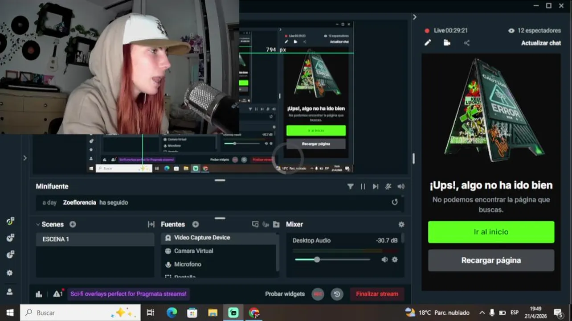Select the Microfono source
The width and height of the screenshot is (572, 321).
click(x=218, y=264)
